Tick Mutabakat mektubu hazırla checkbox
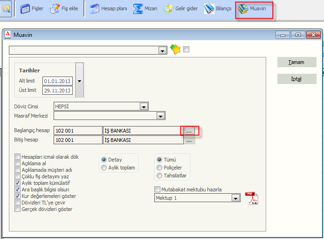This screenshot has width=324, height=239. (157, 190)
